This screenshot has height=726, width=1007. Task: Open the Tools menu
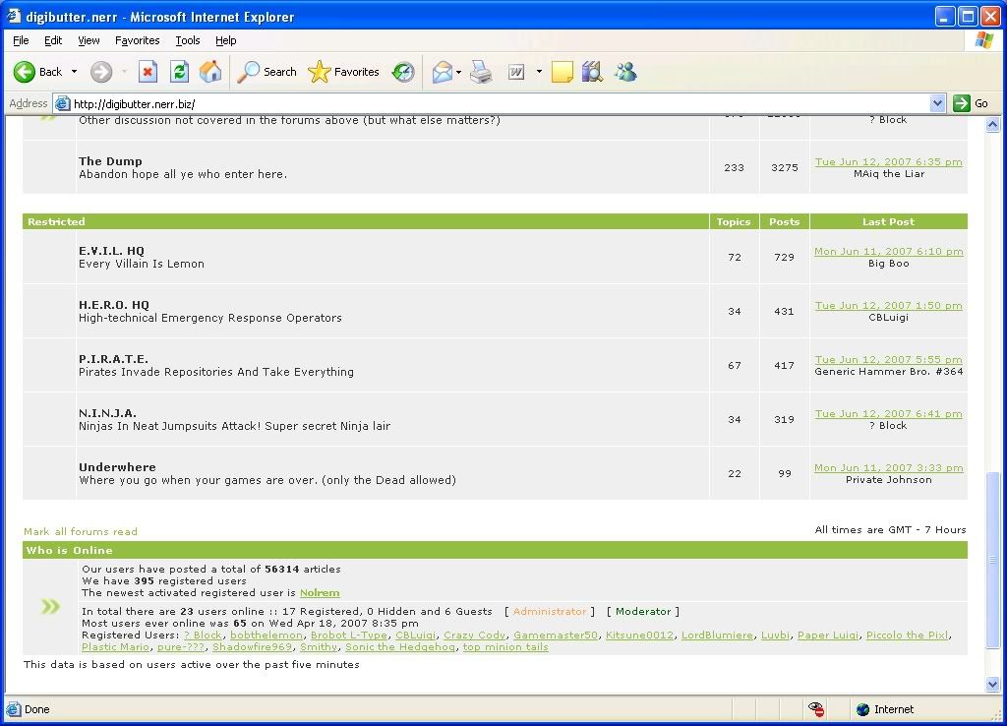(187, 40)
